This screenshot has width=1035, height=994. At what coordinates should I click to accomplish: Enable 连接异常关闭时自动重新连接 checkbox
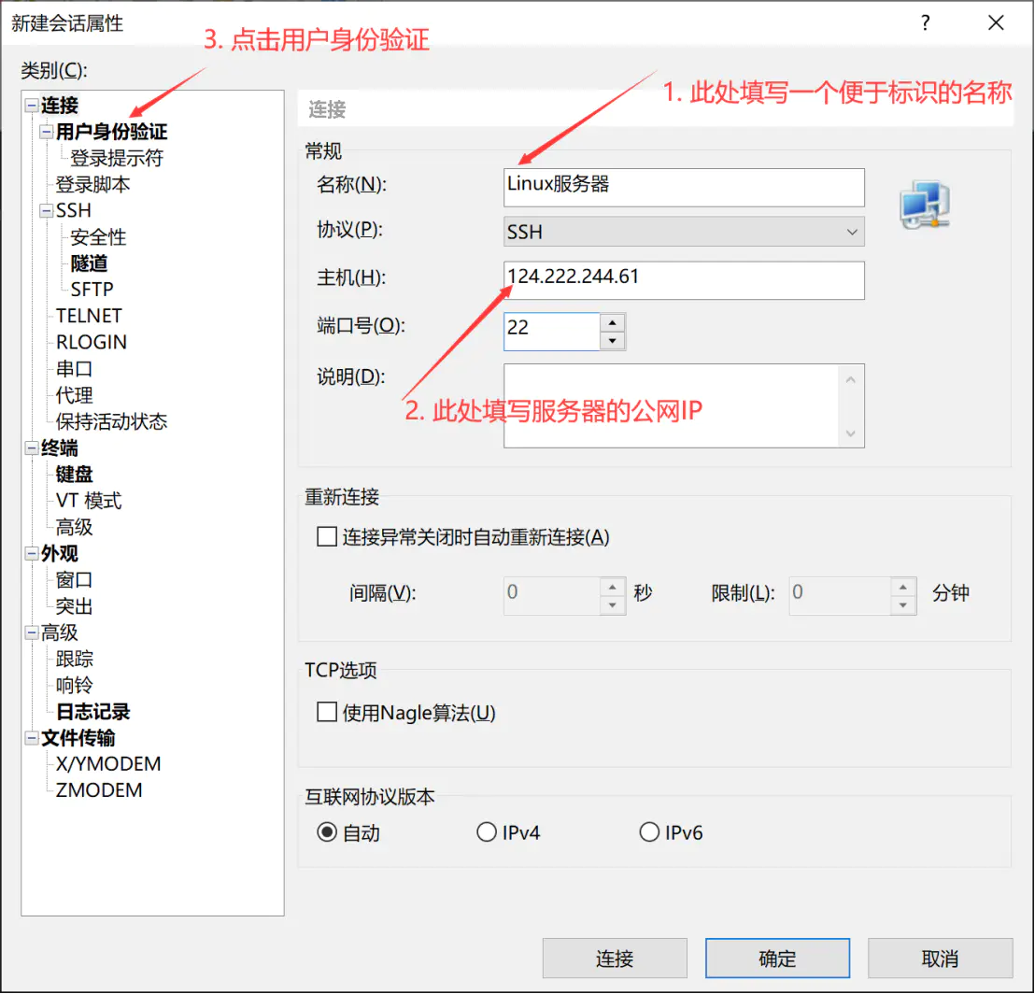point(327,536)
